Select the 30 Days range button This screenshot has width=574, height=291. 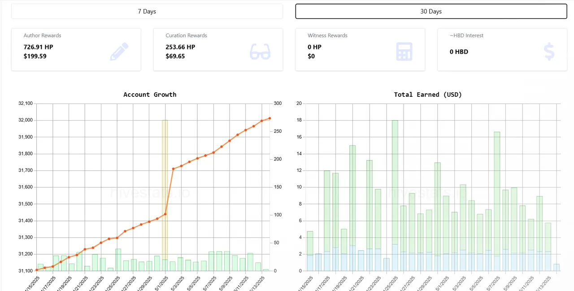point(431,11)
